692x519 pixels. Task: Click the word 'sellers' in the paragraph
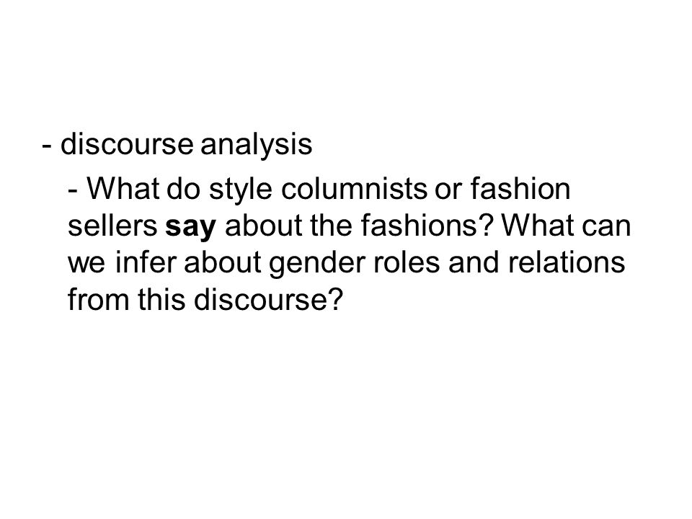pos(112,226)
